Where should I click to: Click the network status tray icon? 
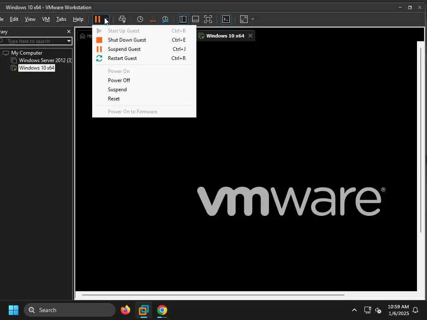[x=367, y=310]
